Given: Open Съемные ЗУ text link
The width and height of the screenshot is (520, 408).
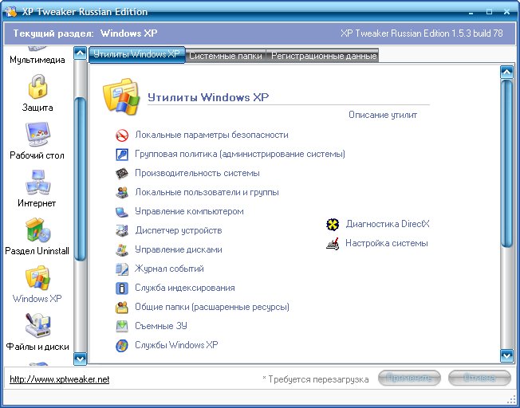Looking at the screenshot, I should point(161,326).
